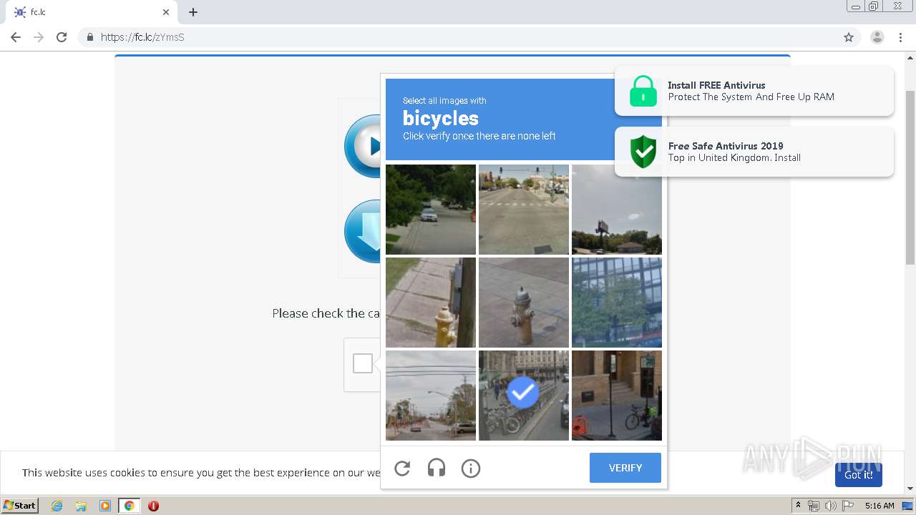Select the fc.lc tab
Image resolution: width=916 pixels, height=515 pixels.
point(90,12)
